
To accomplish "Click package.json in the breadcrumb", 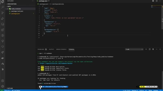I will coord(44,4).
